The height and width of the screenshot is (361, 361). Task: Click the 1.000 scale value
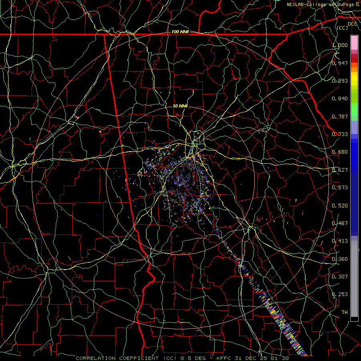[340, 45]
